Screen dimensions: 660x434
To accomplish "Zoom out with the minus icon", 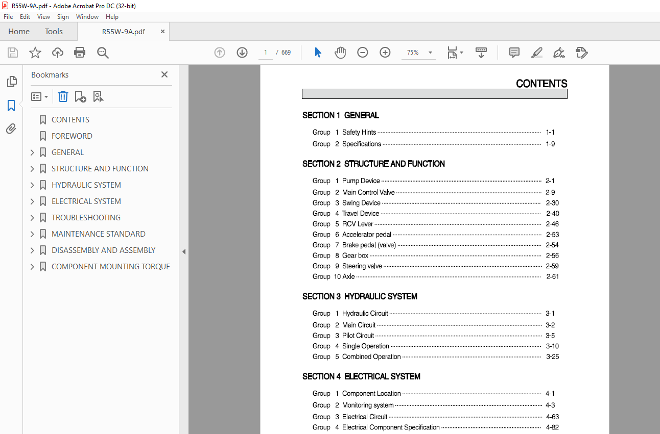I will [x=363, y=53].
